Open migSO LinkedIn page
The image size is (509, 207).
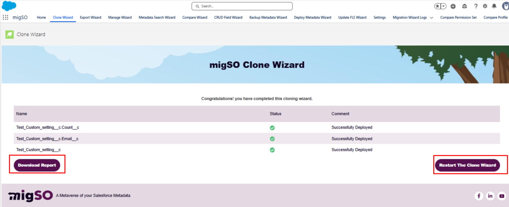(490, 196)
